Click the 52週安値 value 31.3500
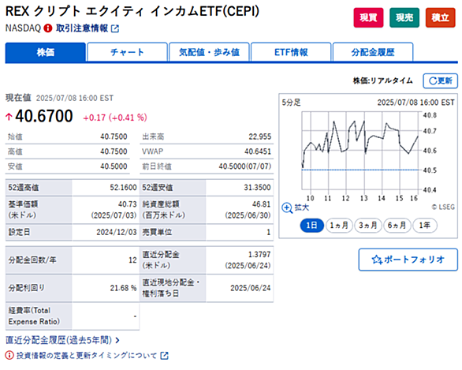The width and height of the screenshot is (462, 370). click(x=257, y=188)
